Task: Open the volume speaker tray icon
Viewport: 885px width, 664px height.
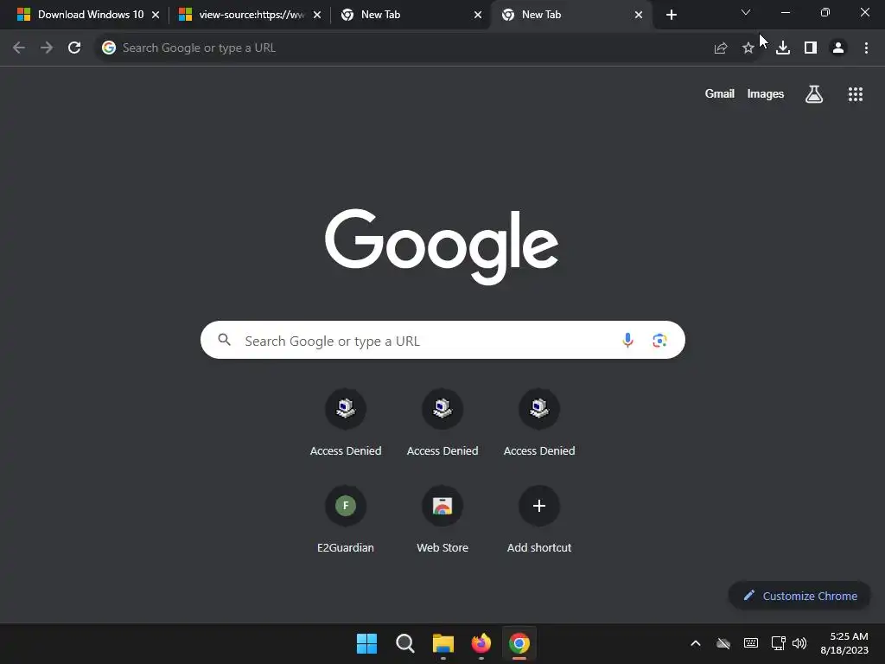Action: 799,643
